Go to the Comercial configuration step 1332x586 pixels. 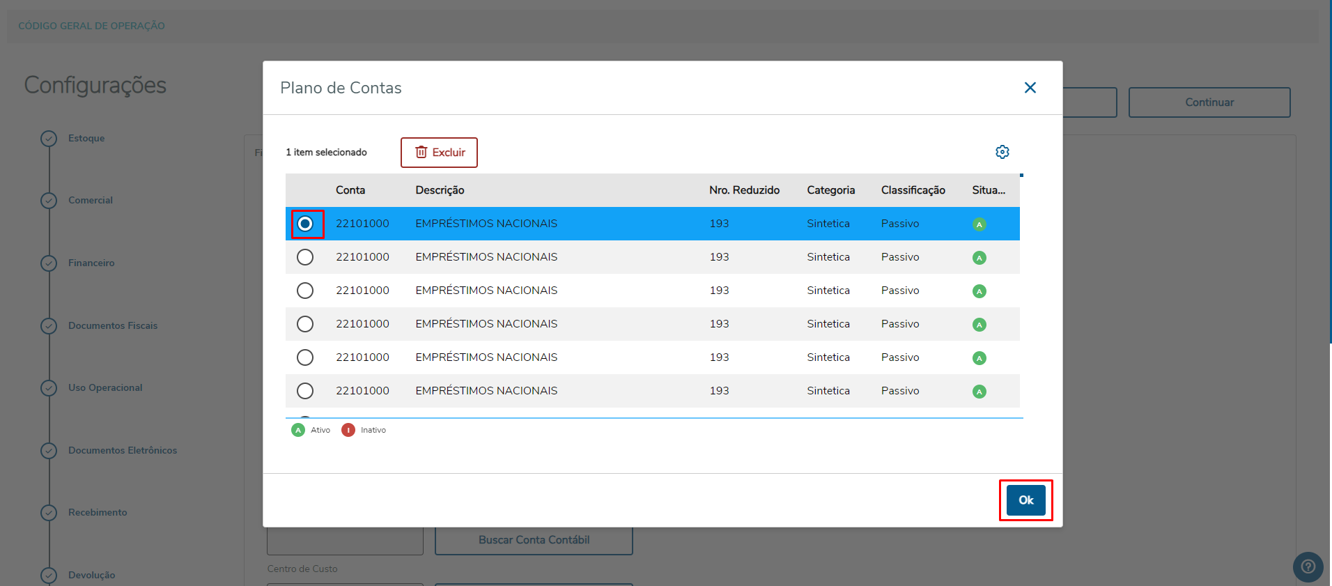pos(91,201)
